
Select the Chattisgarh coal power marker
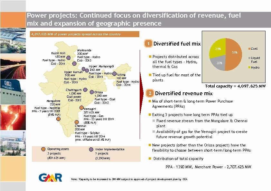(x=86, y=89)
